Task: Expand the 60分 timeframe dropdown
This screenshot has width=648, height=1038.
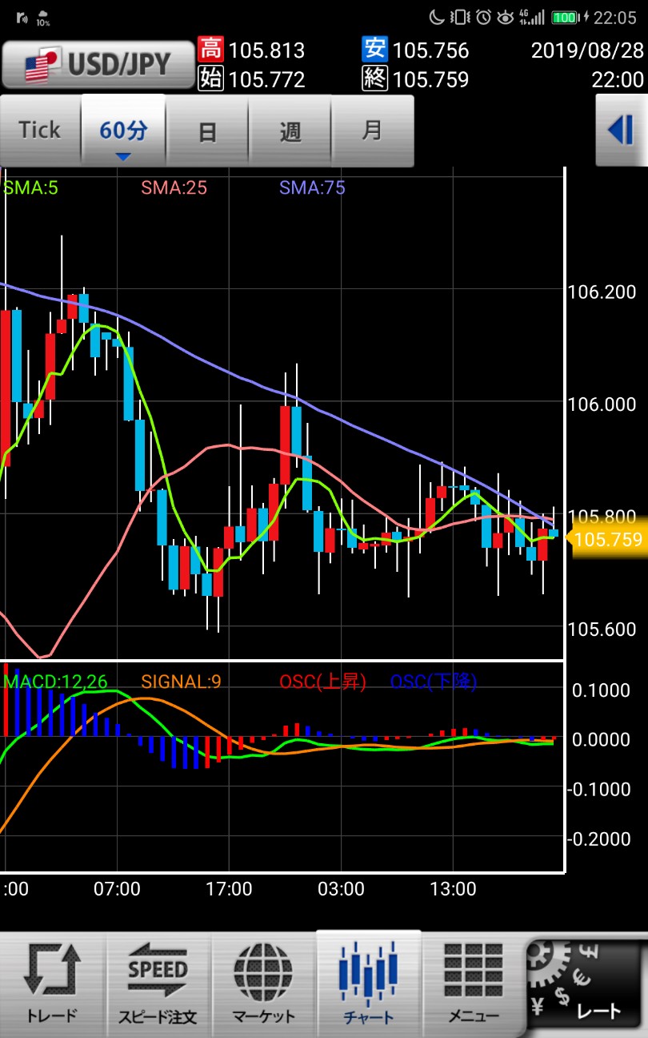Action: tap(123, 130)
